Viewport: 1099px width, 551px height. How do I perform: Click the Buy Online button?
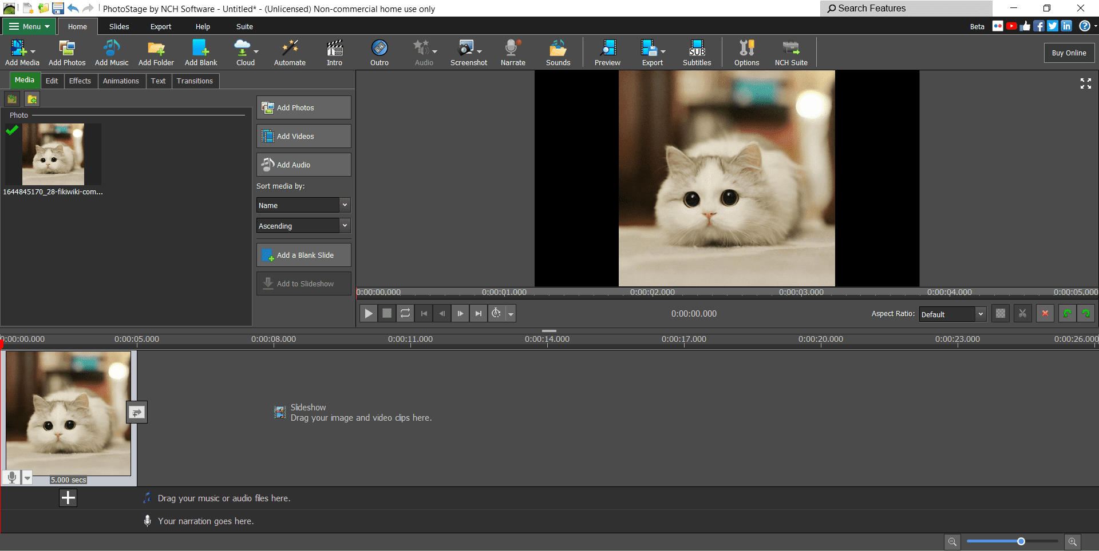1069,53
